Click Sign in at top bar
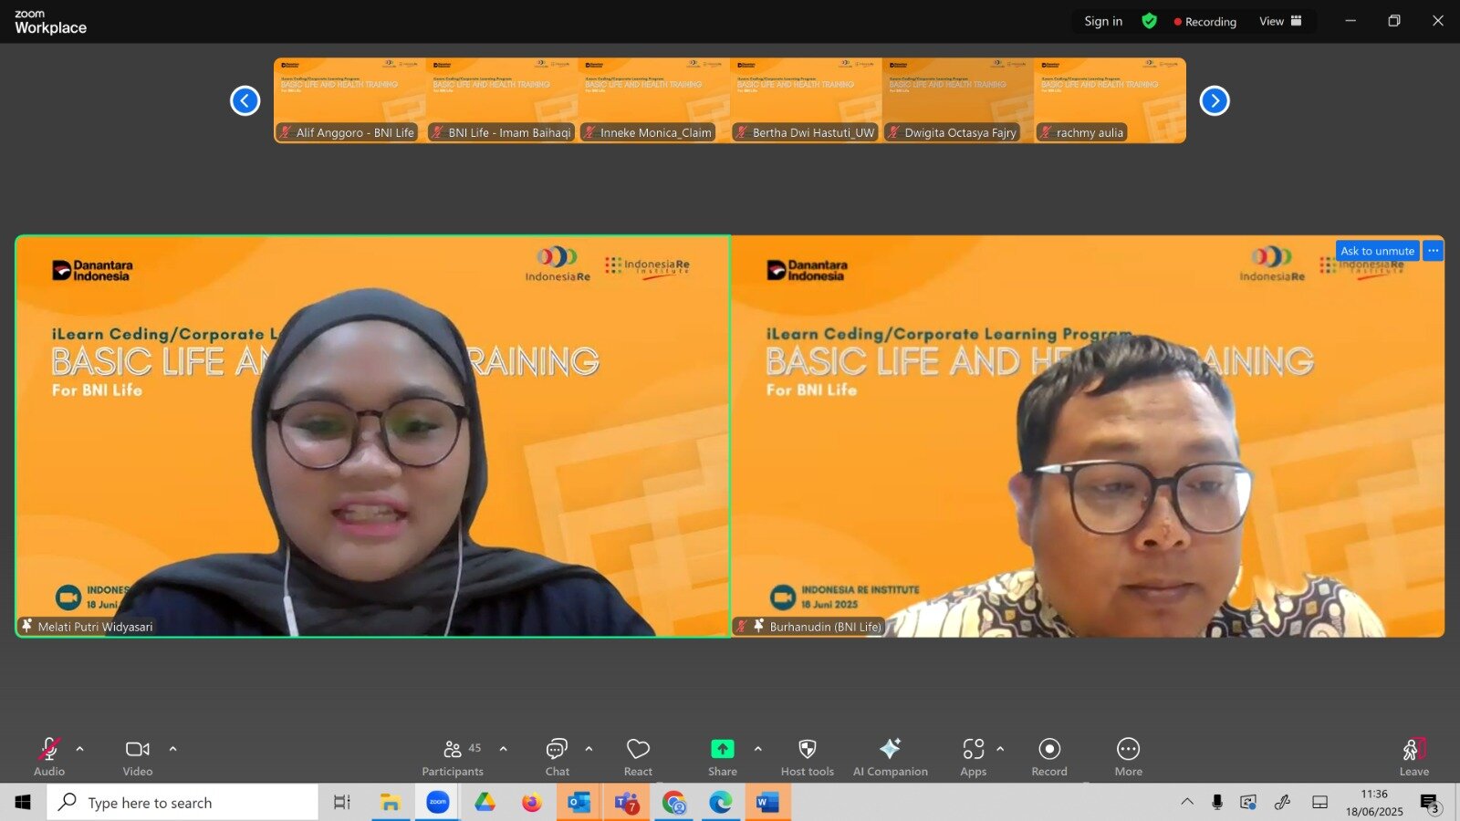Image resolution: width=1460 pixels, height=821 pixels. tap(1103, 21)
